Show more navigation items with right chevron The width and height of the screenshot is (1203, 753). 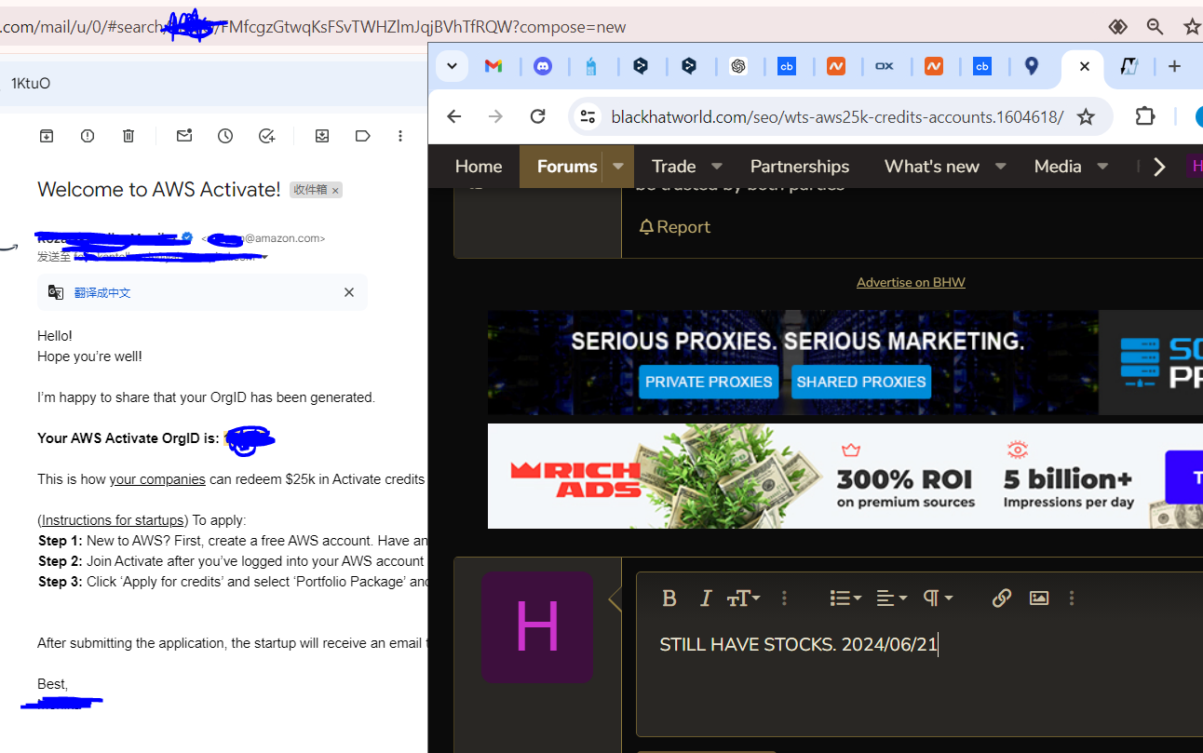1159,167
